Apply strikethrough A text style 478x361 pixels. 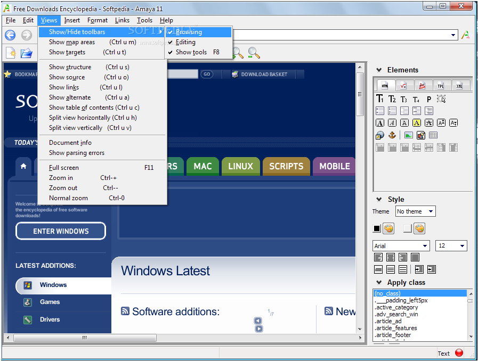coord(429,123)
